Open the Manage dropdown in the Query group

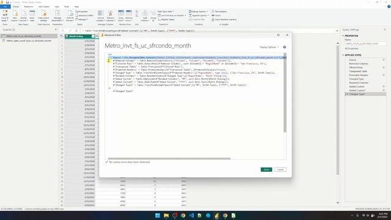pos(81,20)
